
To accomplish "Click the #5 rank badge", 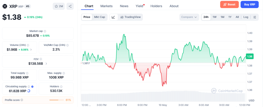I will tap(28, 6).
